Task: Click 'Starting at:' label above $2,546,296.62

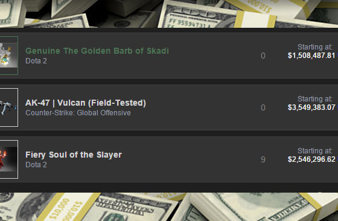Action: click(315, 151)
